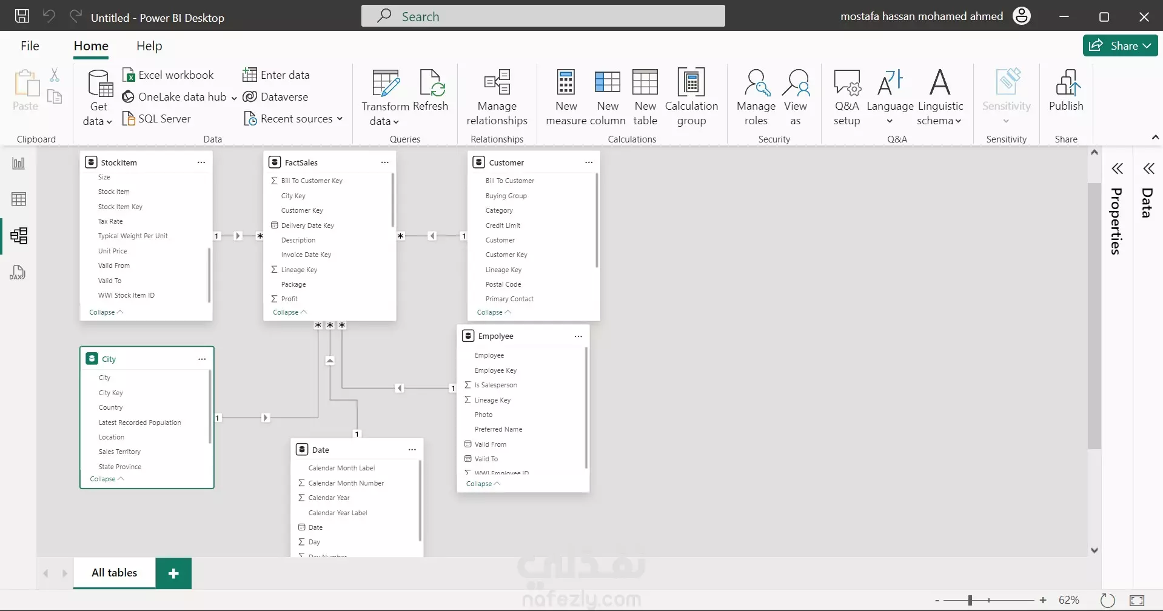The image size is (1163, 611).
Task: Add a Calculation group
Action: pos(691,98)
